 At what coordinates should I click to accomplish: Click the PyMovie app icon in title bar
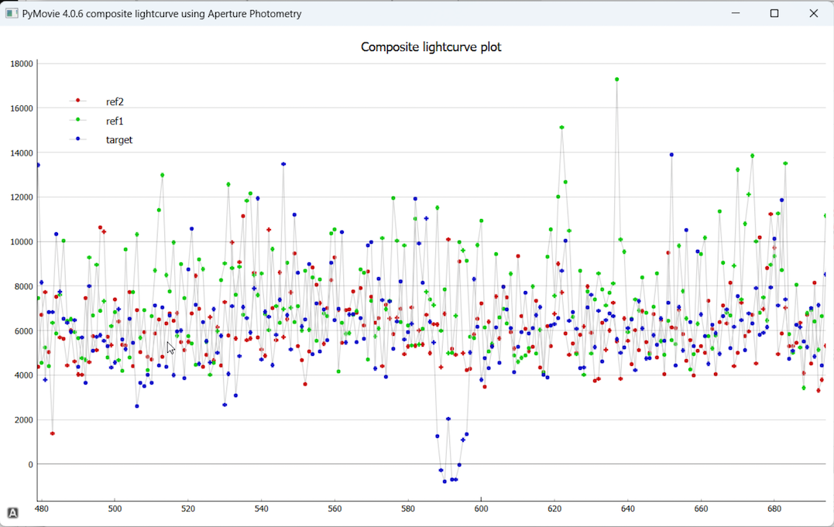pos(12,13)
